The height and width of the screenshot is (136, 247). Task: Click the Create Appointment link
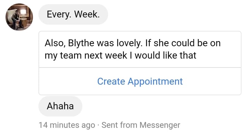[x=140, y=82]
